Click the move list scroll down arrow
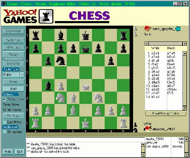190x158 pixels. [185, 108]
